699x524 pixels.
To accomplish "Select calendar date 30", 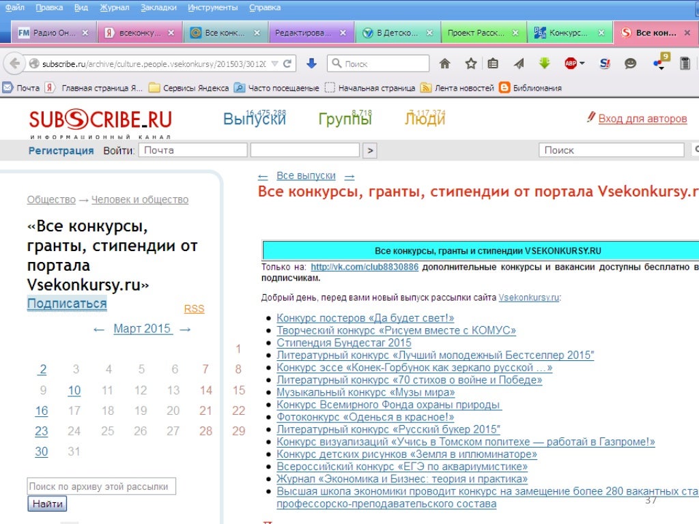I will pyautogui.click(x=41, y=452).
